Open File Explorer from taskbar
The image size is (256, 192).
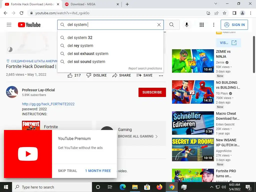click(x=135, y=187)
